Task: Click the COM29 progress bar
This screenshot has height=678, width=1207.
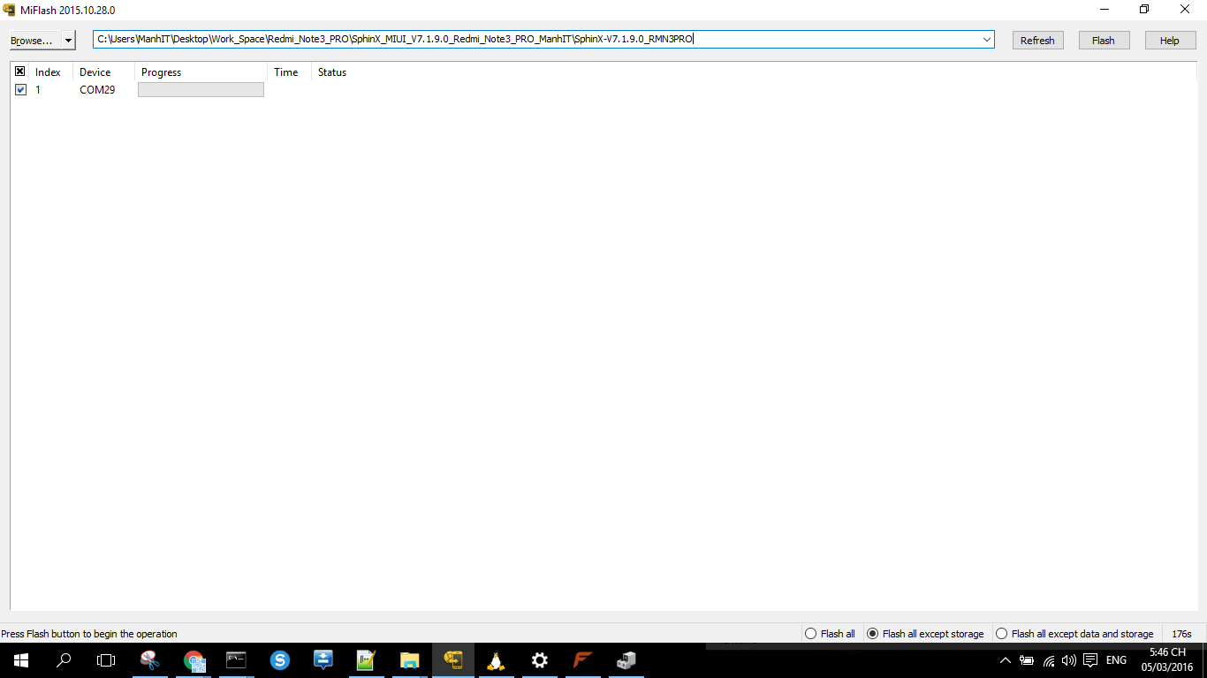Action: click(201, 90)
